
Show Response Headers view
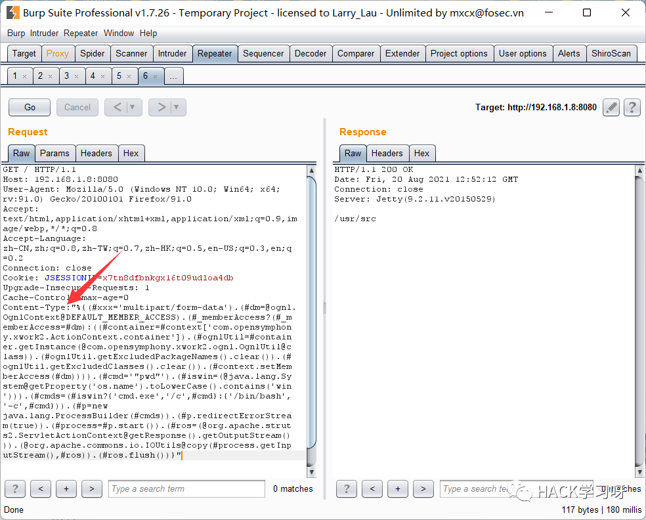click(387, 153)
